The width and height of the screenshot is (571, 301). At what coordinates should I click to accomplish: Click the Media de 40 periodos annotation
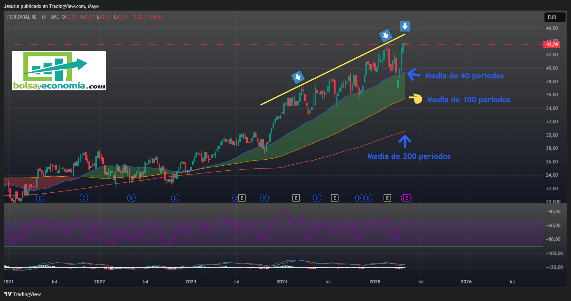coord(464,76)
